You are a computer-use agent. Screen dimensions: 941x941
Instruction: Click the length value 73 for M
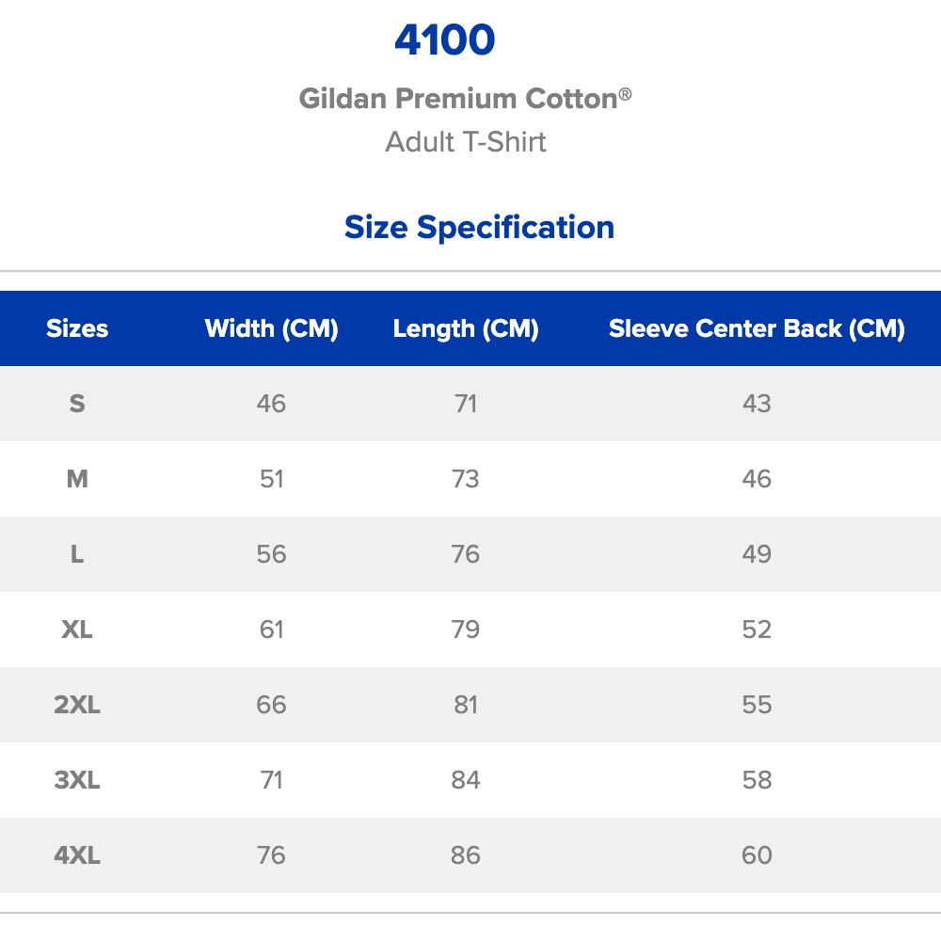click(466, 479)
